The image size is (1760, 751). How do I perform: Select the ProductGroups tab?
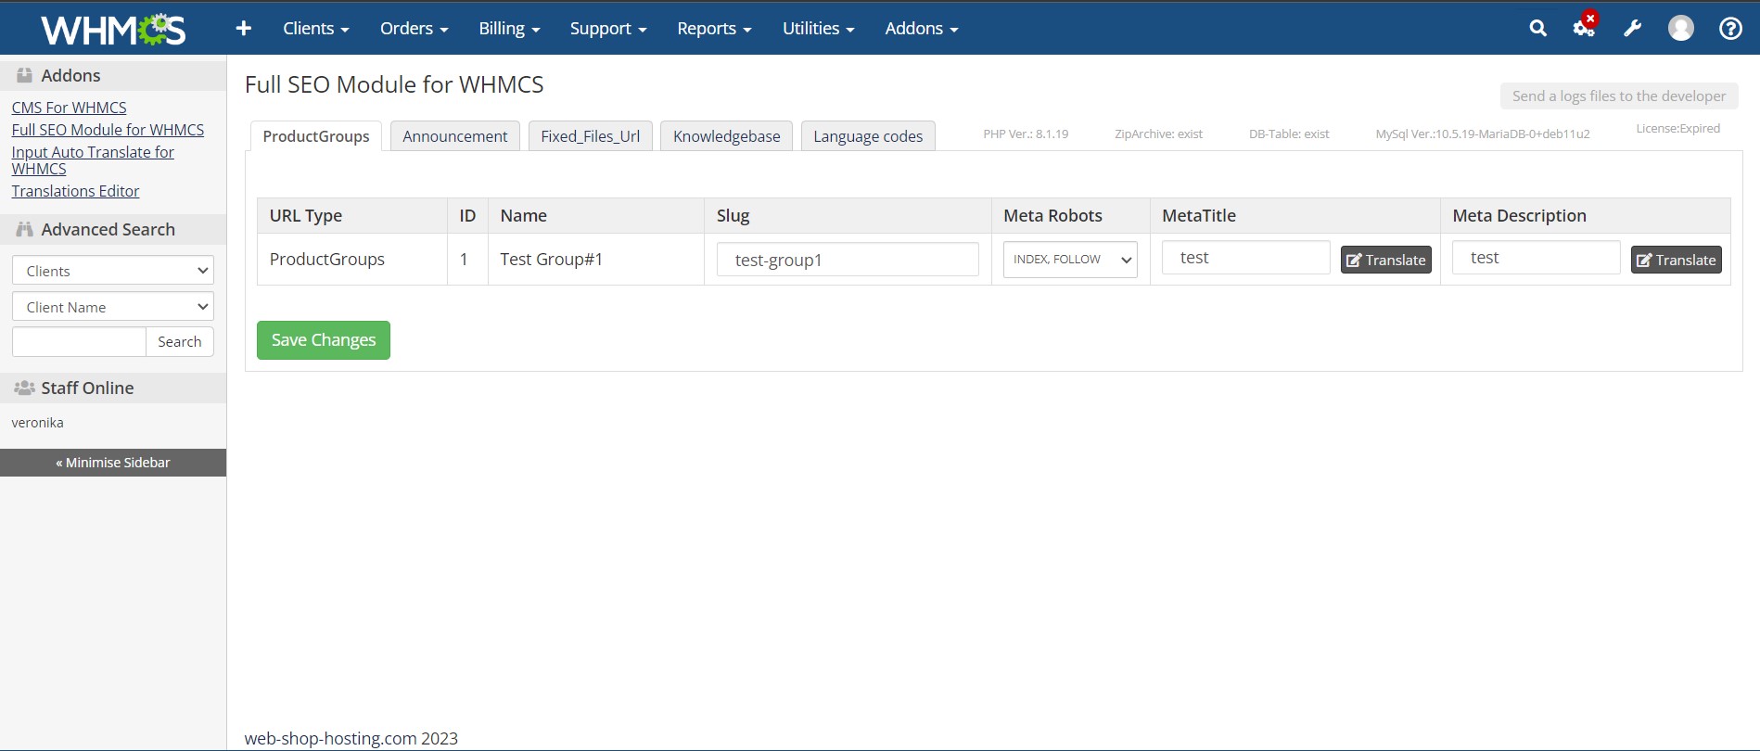pyautogui.click(x=316, y=136)
